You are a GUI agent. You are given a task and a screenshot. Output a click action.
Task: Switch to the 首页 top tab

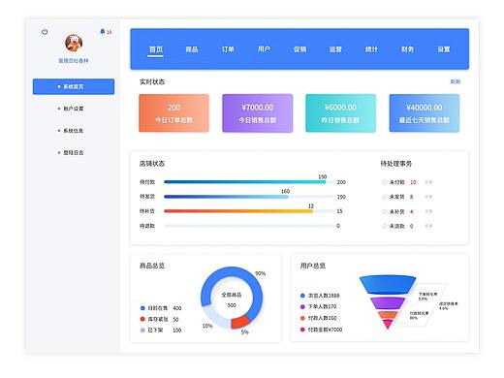pyautogui.click(x=156, y=49)
